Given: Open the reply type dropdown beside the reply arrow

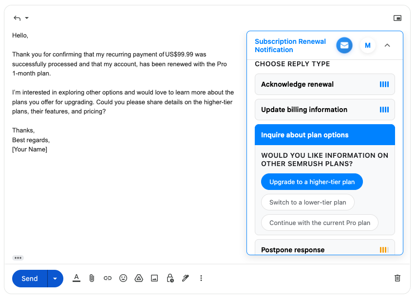Looking at the screenshot, I should (26, 18).
